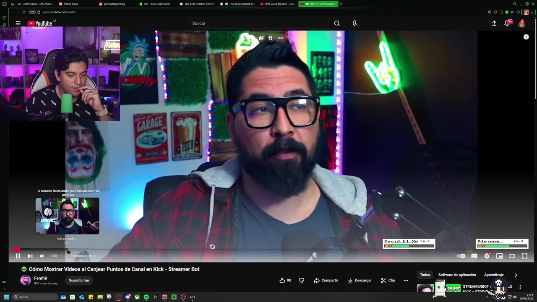Click the Fenrhir channel avatar
Screen dimensions: 537x302
click(x=26, y=280)
